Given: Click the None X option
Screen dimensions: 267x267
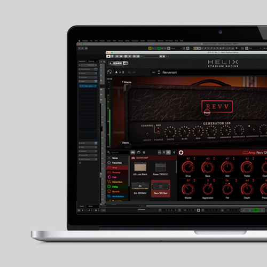Looking at the screenshot, I should 113,158.
